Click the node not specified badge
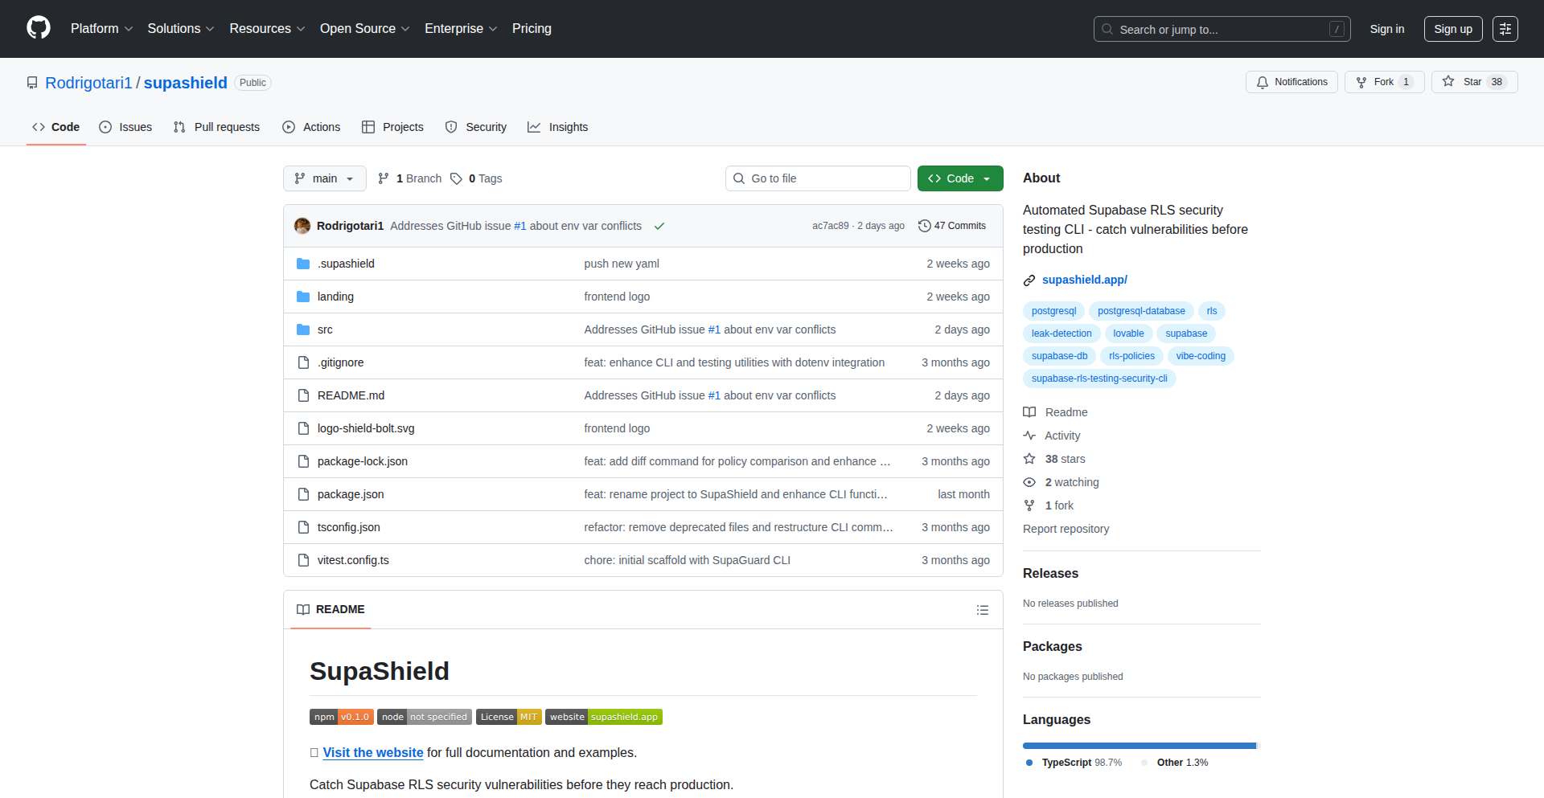The image size is (1544, 798). click(x=425, y=717)
